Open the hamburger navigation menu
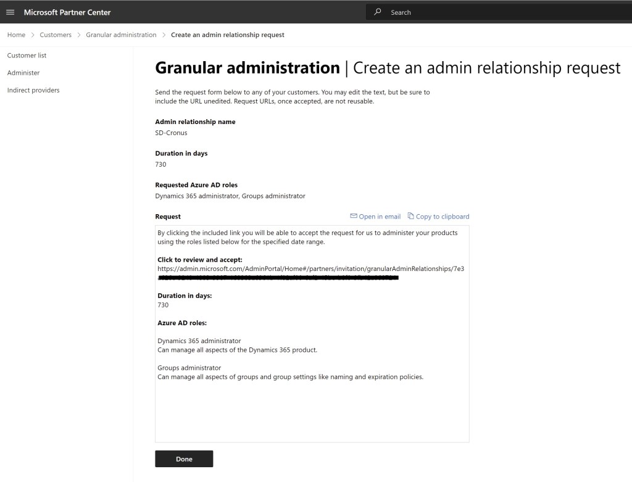This screenshot has width=632, height=482. tap(10, 12)
